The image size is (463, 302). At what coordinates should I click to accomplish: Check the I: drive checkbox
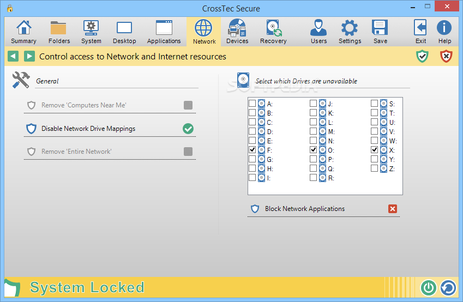(252, 177)
